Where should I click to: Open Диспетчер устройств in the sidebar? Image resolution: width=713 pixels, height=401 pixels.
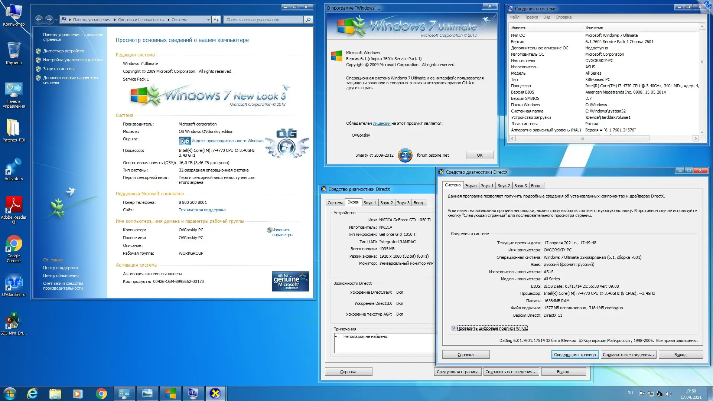tap(64, 51)
